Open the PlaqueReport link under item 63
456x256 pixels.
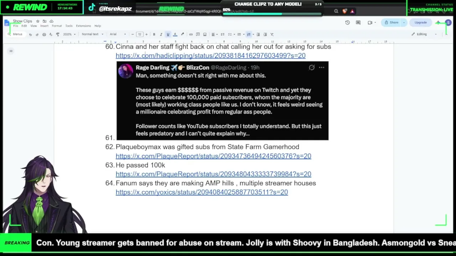pos(213,174)
